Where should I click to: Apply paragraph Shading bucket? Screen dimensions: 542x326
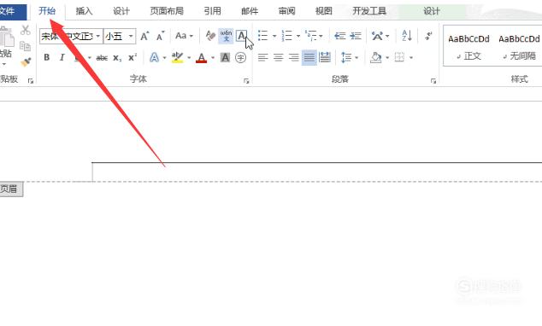[x=376, y=57]
